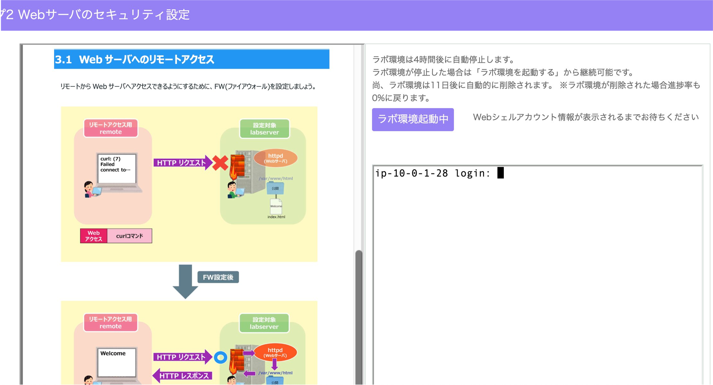The image size is (713, 385).
Task: Click the top httpd orange ellipse
Action: click(x=275, y=158)
